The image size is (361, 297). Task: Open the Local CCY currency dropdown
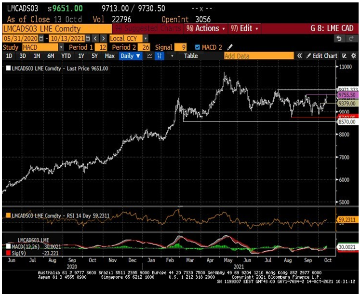146,38
